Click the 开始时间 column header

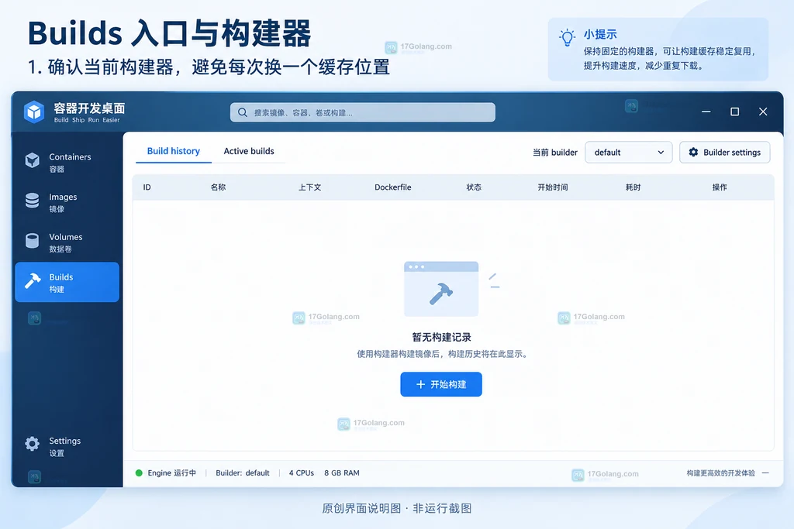point(552,187)
